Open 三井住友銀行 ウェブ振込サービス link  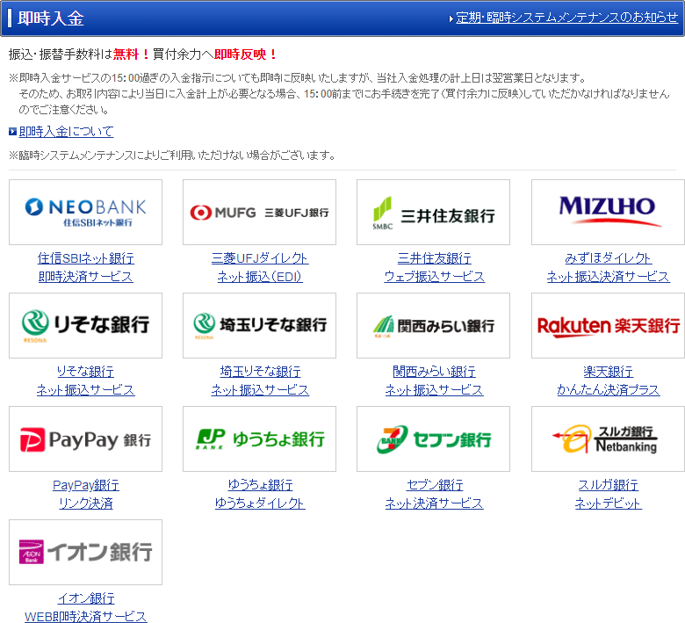click(434, 267)
